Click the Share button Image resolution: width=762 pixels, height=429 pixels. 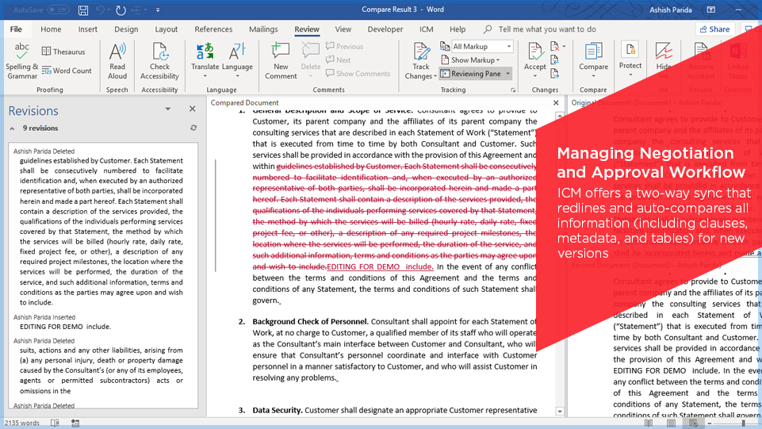pos(714,29)
